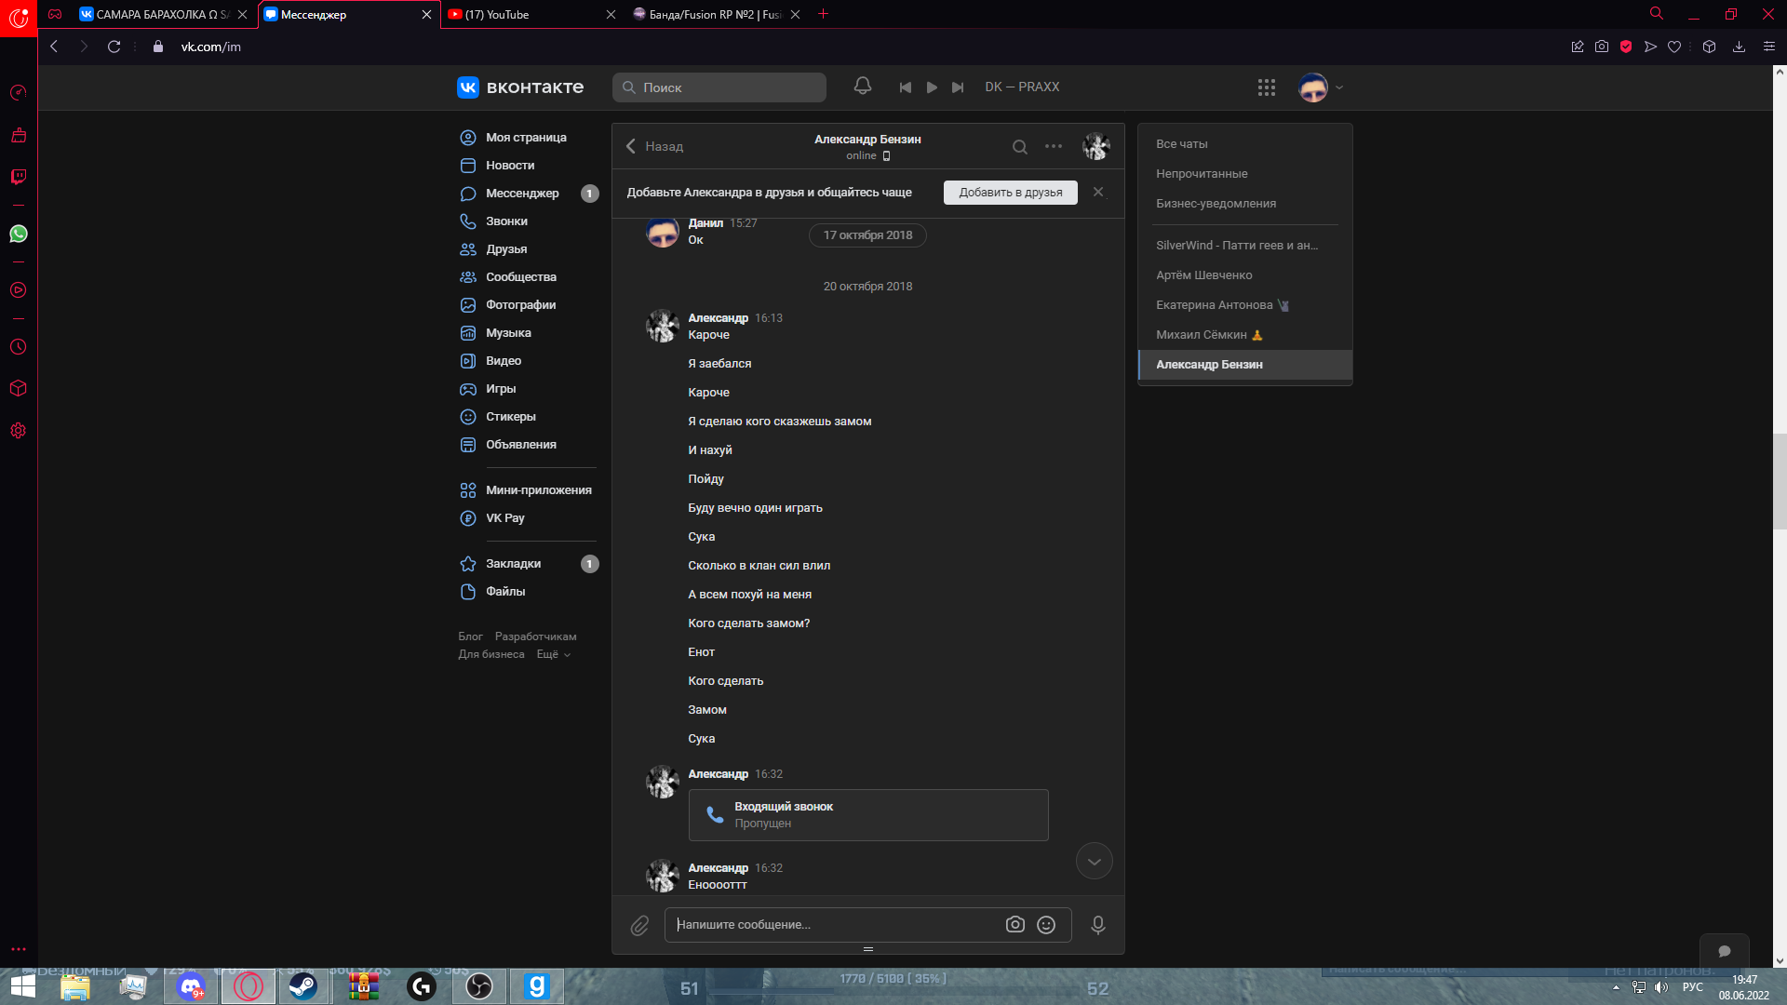
Task: Play the DK – PRAXX track
Action: click(x=932, y=87)
